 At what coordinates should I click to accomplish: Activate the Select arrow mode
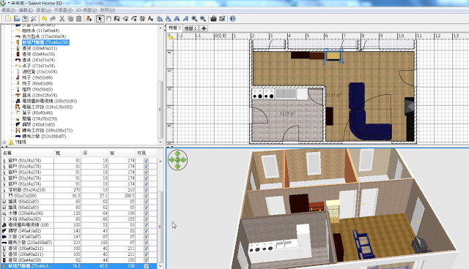pos(100,19)
